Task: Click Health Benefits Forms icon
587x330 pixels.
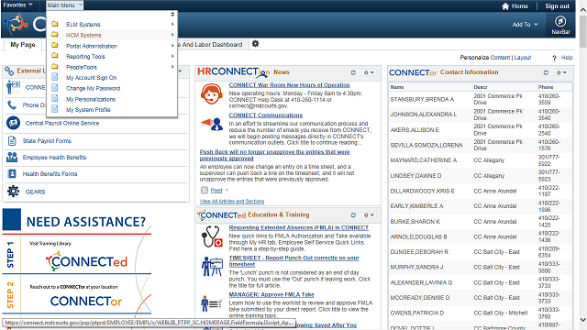Action: click(12, 173)
